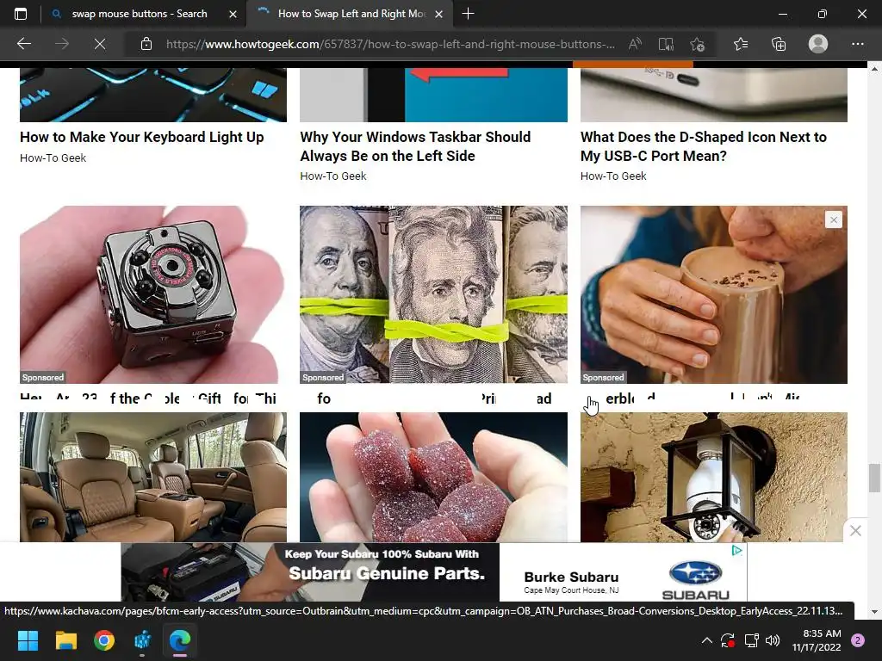Open How to Make Your Keyboard Light Up

(x=142, y=137)
